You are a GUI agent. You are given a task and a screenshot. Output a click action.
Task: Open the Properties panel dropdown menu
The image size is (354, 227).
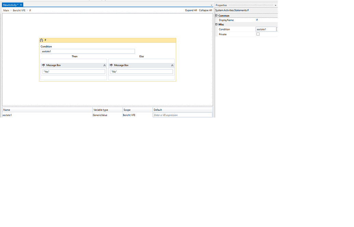tap(276, 5)
